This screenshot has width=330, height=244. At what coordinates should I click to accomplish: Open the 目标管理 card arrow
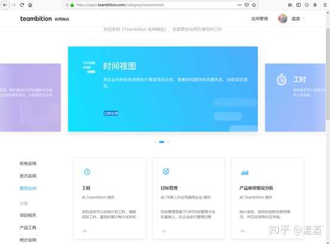(x=163, y=231)
